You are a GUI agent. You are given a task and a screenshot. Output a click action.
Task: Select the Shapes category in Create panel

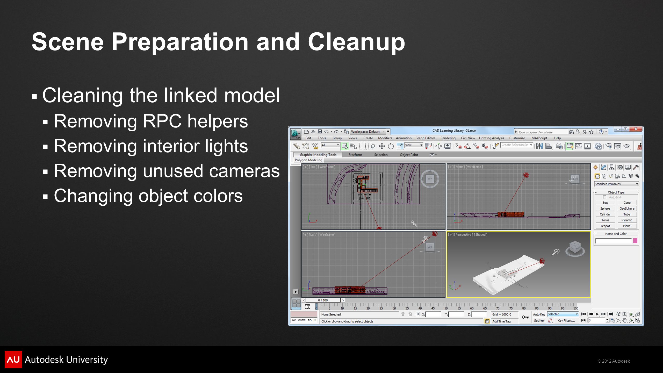604,176
